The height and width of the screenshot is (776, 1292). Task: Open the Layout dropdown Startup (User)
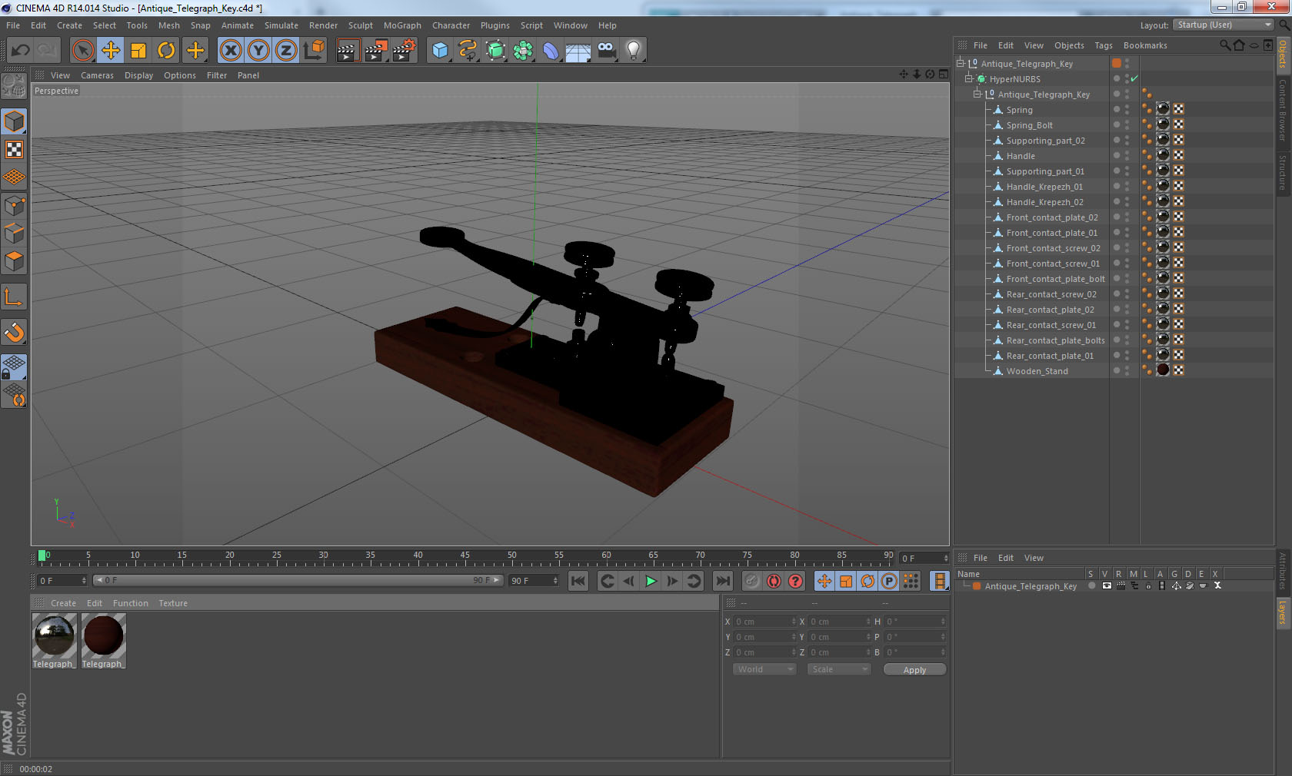1224,25
